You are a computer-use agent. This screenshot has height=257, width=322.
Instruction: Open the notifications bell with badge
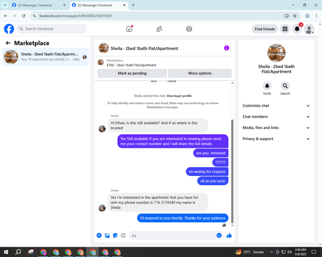pos(297,29)
